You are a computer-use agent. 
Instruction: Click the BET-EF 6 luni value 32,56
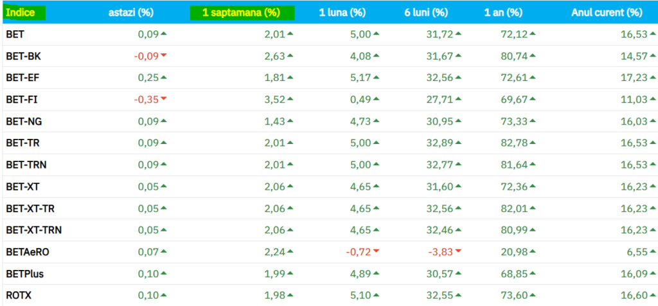pyautogui.click(x=439, y=78)
